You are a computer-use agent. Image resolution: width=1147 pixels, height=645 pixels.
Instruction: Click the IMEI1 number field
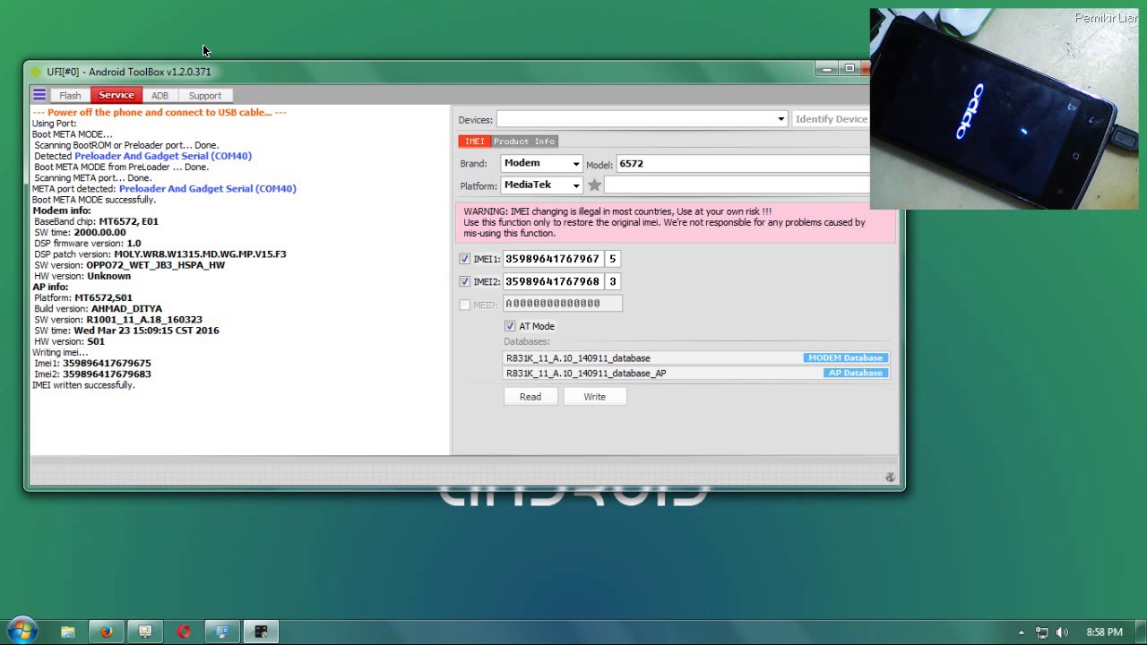[x=552, y=259]
